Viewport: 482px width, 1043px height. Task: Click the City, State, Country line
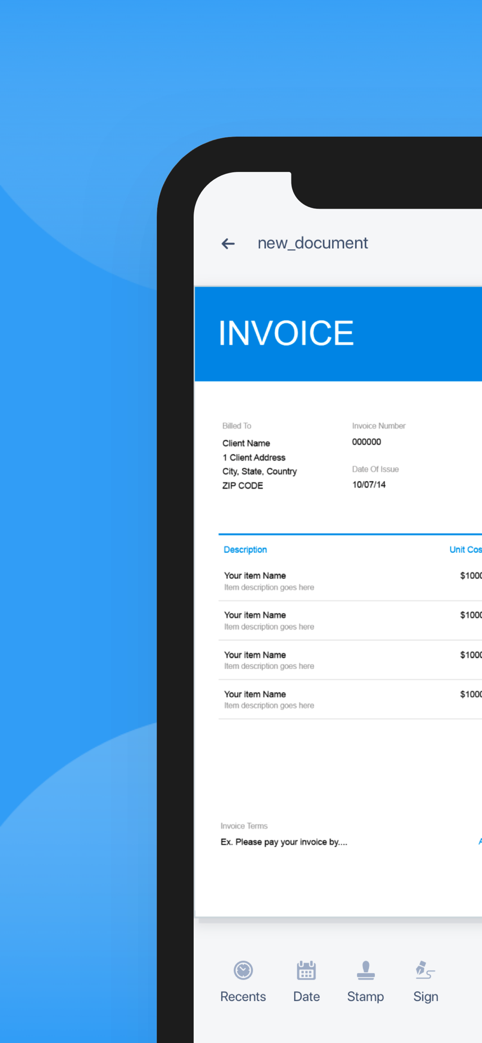pos(259,471)
